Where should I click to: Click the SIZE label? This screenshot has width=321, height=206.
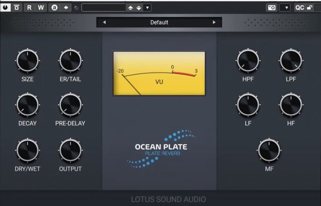click(x=27, y=79)
